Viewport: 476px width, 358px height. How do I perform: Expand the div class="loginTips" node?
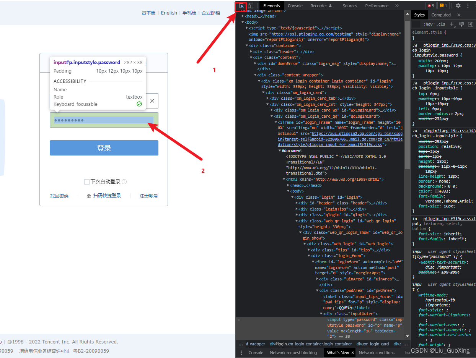coord(297,209)
